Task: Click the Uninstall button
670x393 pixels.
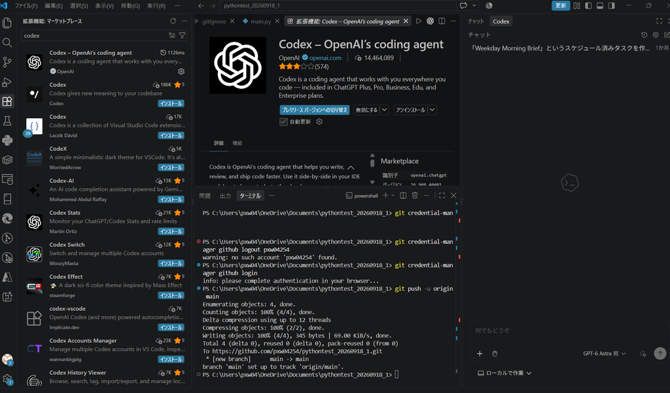Action: point(411,110)
